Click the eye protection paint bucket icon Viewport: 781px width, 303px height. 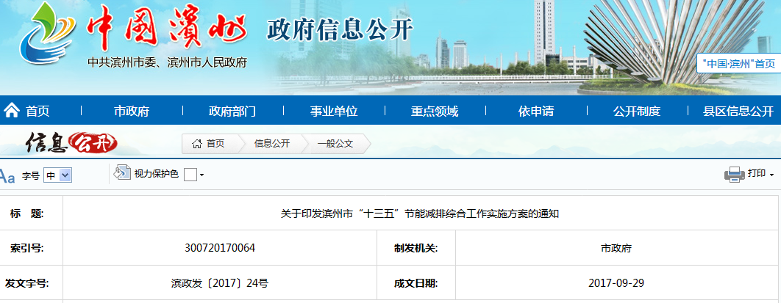pos(122,173)
